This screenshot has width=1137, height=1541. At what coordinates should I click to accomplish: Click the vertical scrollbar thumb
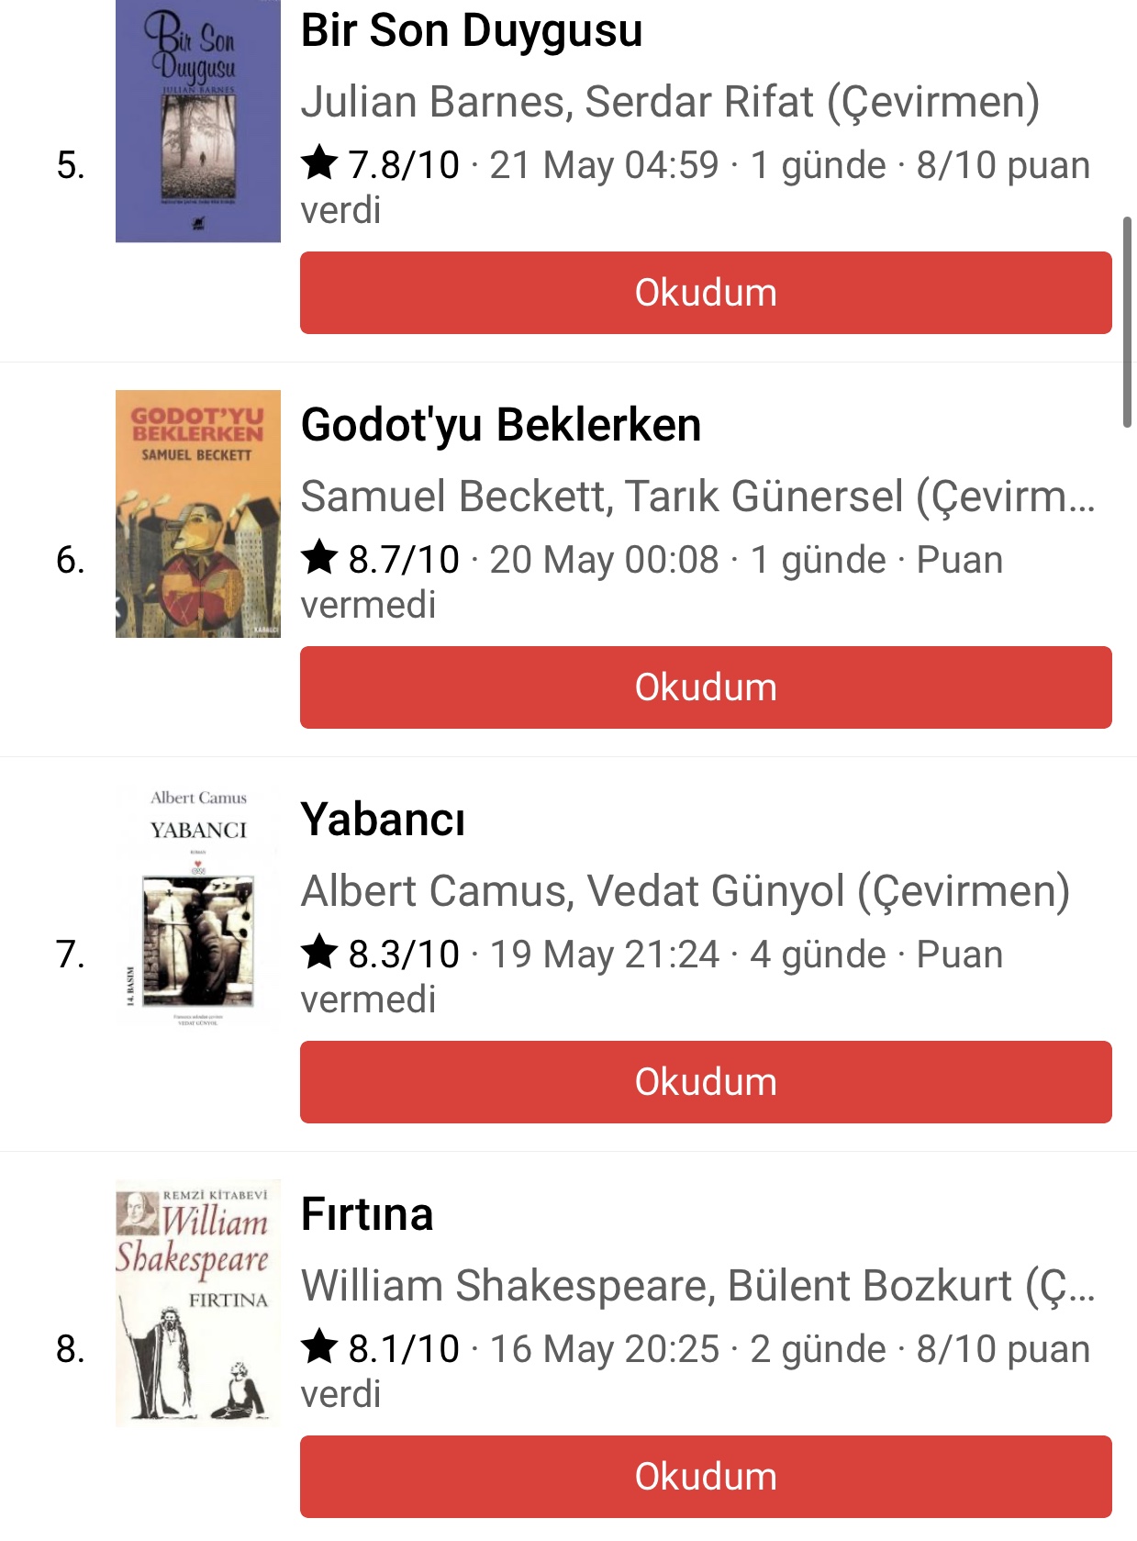(1127, 321)
